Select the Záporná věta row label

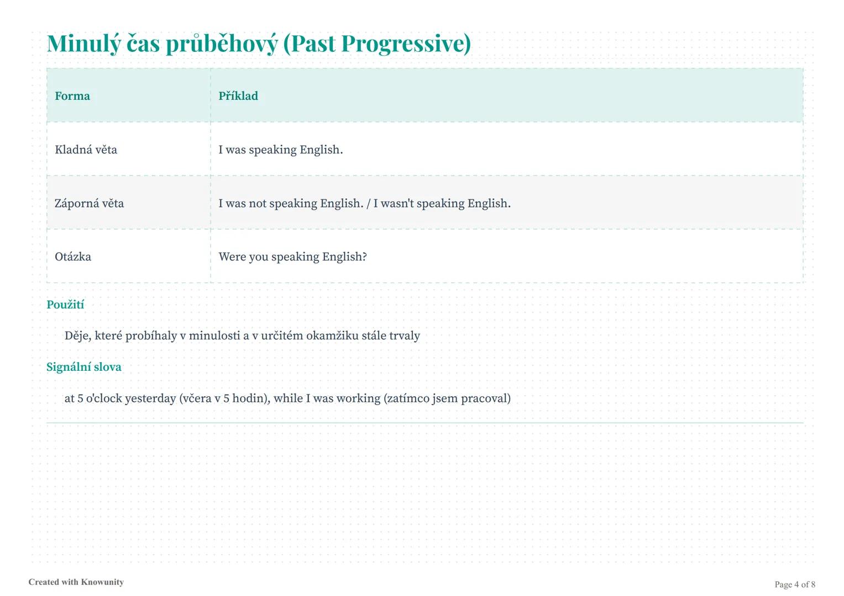pos(90,203)
